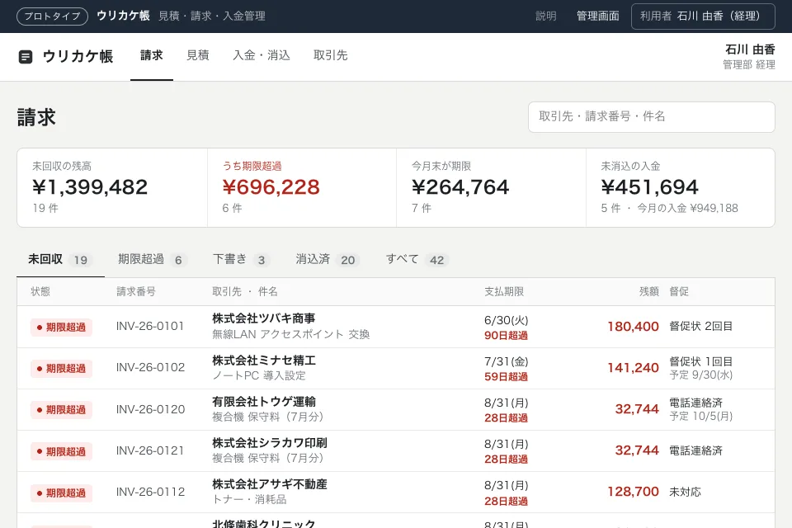
Task: Click the 59日超過 overdue label
Action: pos(506,377)
